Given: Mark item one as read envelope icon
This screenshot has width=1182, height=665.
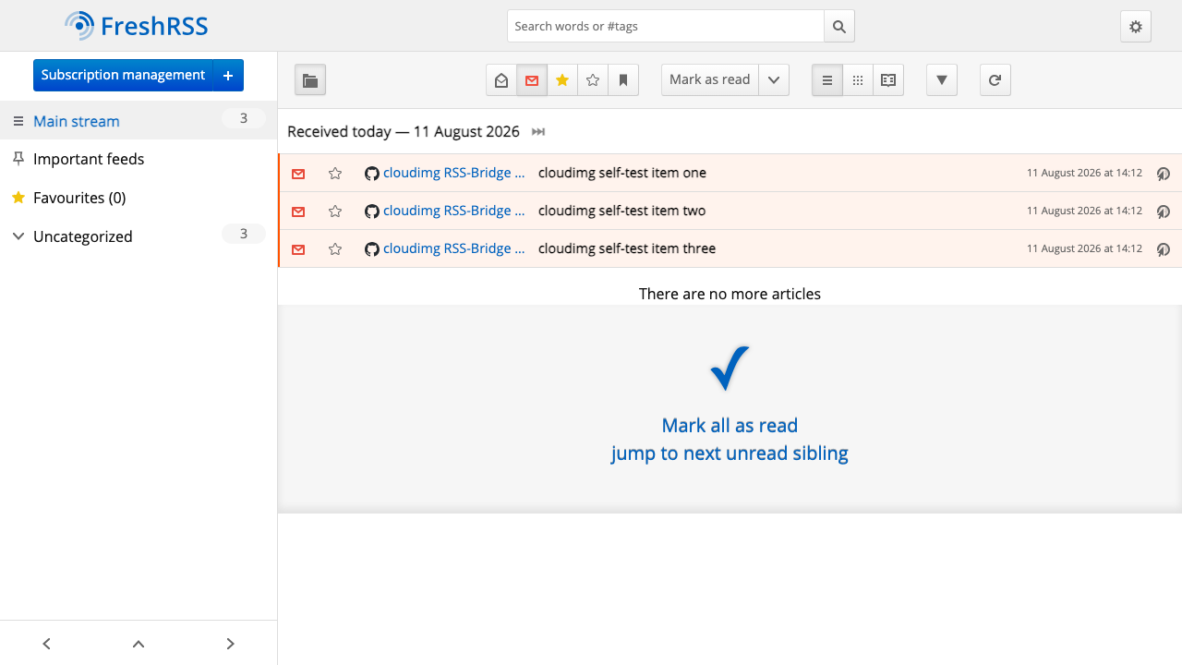Looking at the screenshot, I should point(298,174).
